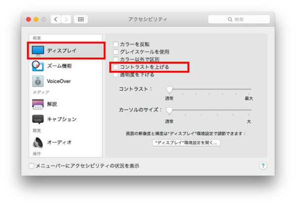Select キャプション label in sidebar
The height and width of the screenshot is (206, 296).
(62, 119)
